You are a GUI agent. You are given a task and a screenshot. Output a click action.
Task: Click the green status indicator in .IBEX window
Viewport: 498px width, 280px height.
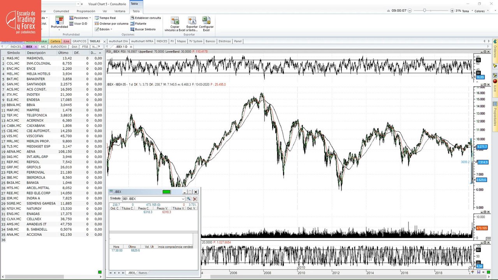[x=167, y=192]
